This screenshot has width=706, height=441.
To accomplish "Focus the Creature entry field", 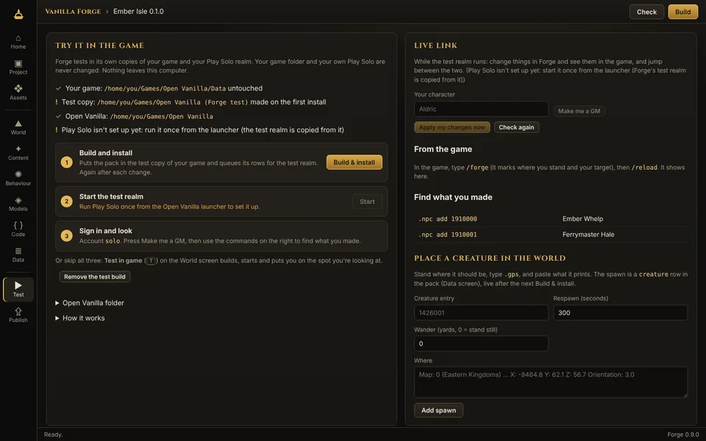I will [x=481, y=313].
